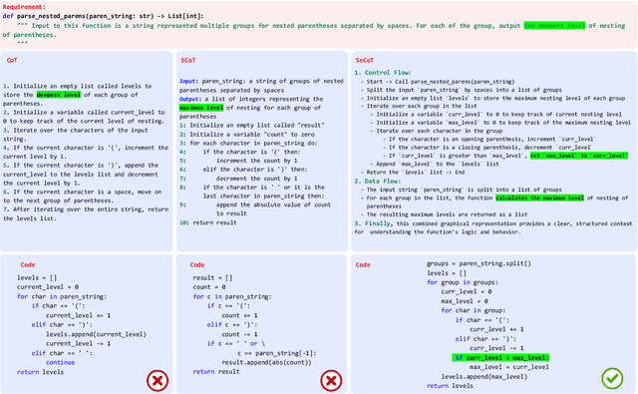The image size is (638, 394).
Task: Click "max_level = 0" in SeCoT code
Action: [465, 301]
